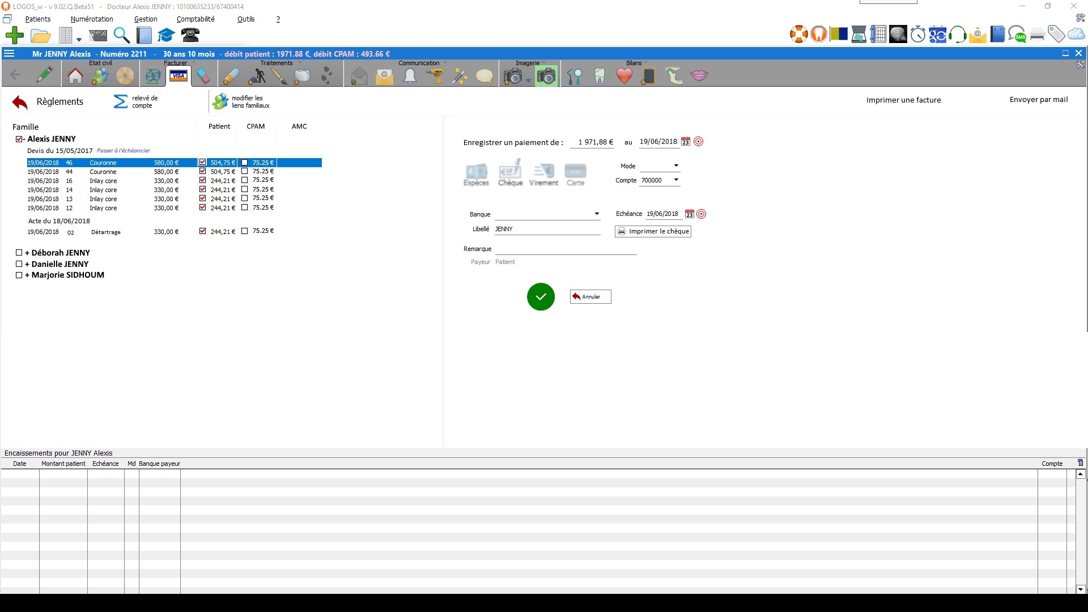Click the green plus new patient icon
This screenshot has height=612, width=1088.
coord(14,36)
